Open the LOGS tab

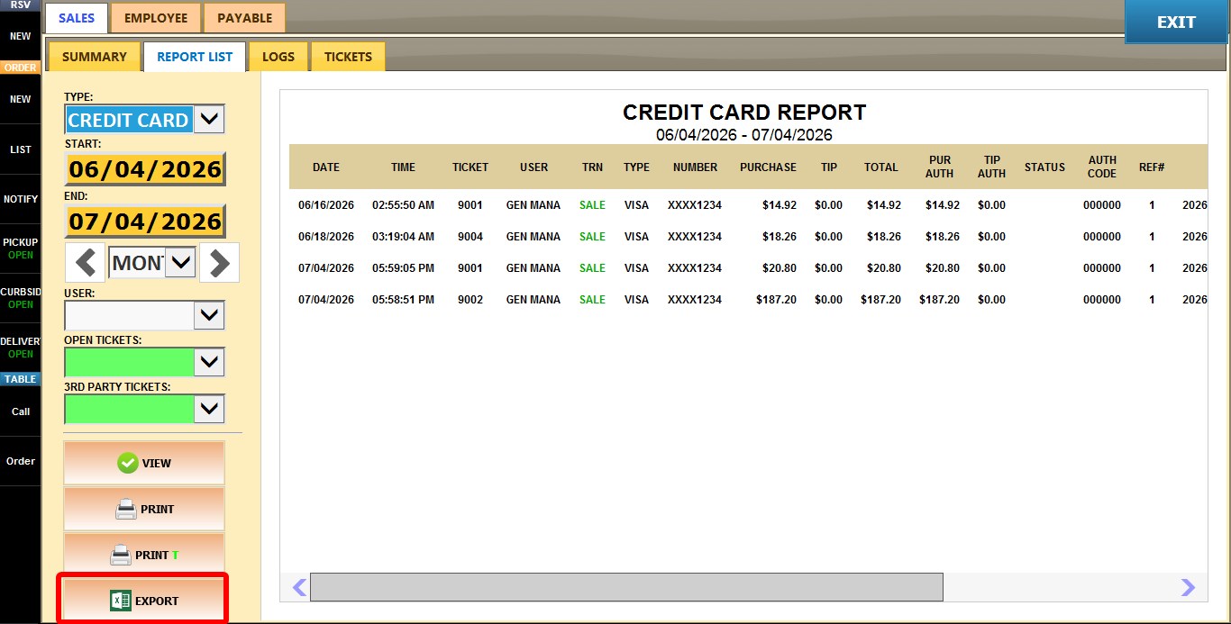[278, 57]
